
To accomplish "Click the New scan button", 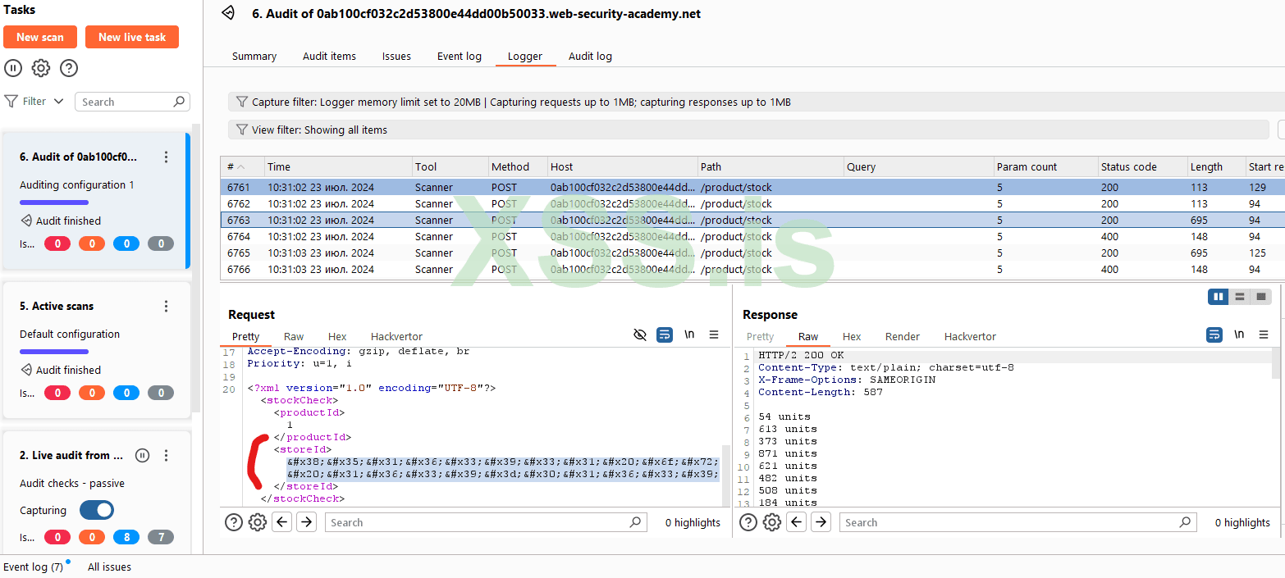I will coord(40,37).
